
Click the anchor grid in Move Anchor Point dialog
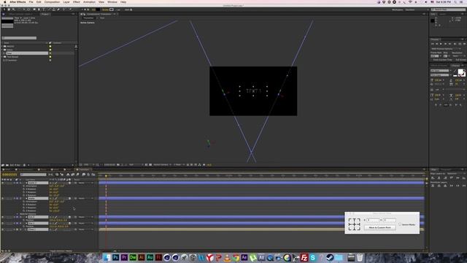pyautogui.click(x=354, y=224)
